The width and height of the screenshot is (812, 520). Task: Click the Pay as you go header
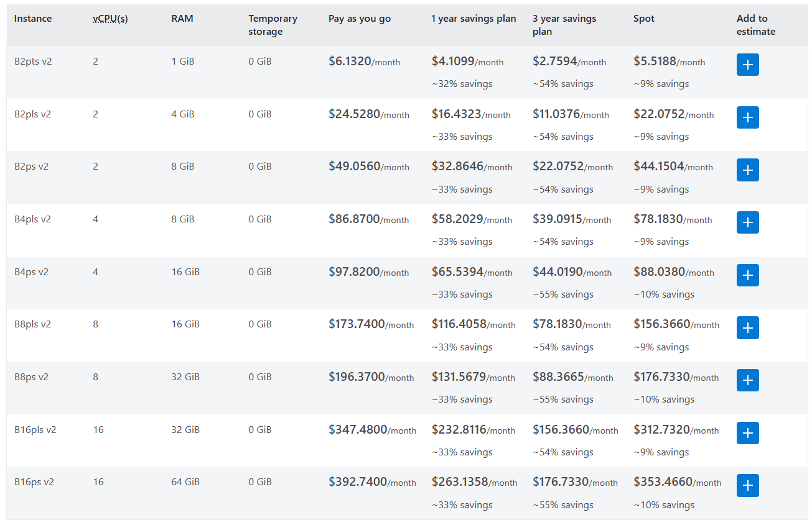coord(360,19)
